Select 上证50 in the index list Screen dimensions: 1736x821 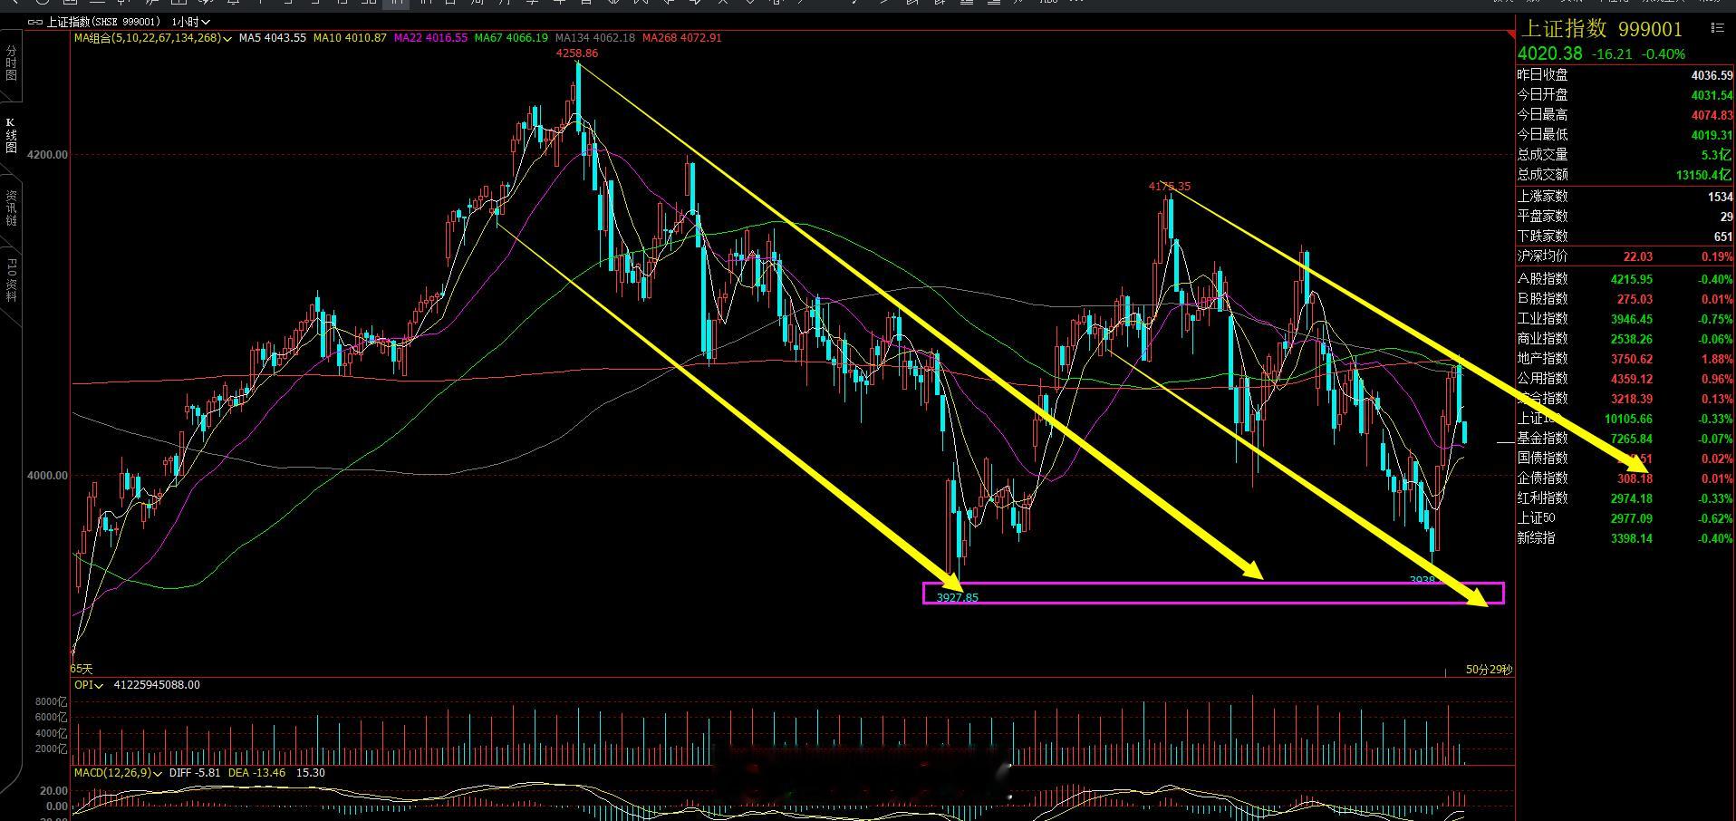coord(1625,518)
